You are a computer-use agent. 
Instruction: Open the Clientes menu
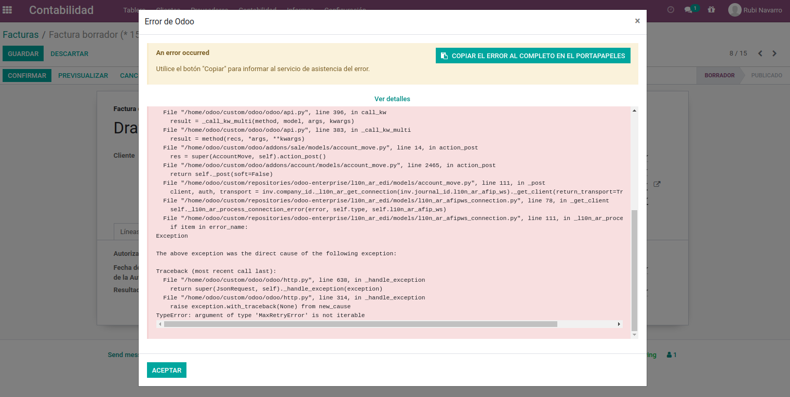(x=168, y=10)
